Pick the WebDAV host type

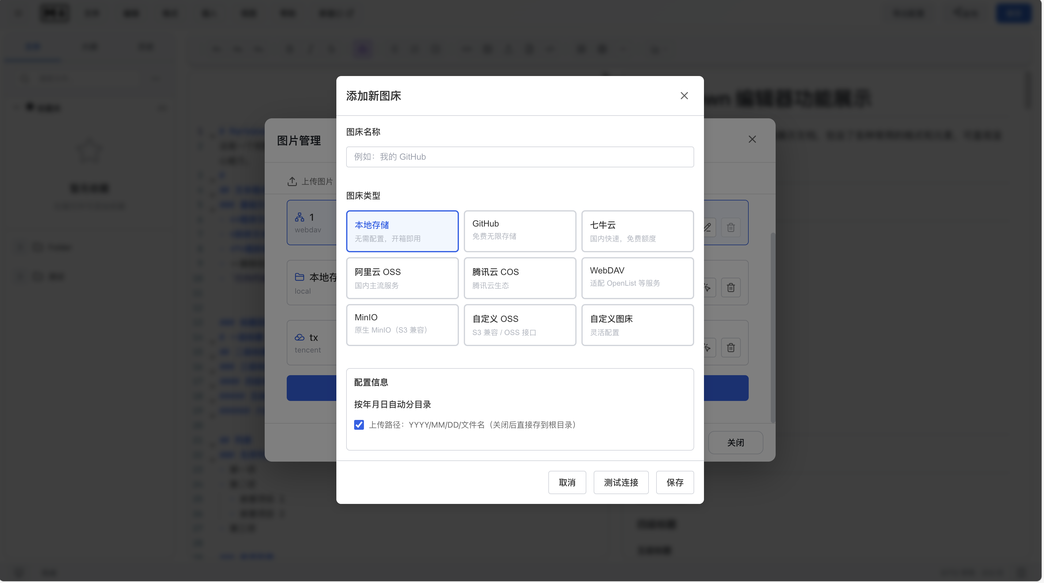637,278
